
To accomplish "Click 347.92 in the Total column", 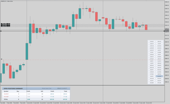I will click(x=65, y=99).
